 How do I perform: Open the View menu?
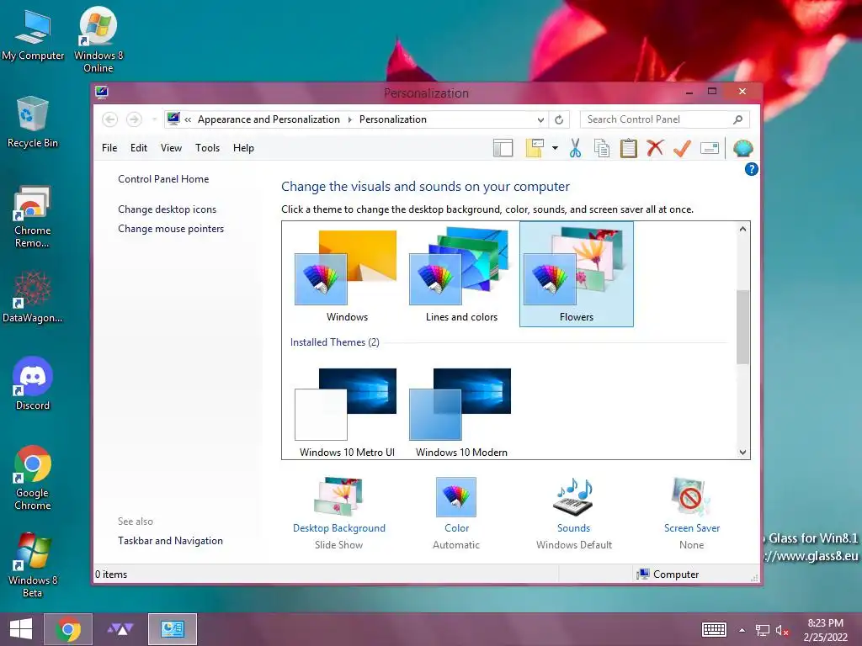click(x=171, y=148)
